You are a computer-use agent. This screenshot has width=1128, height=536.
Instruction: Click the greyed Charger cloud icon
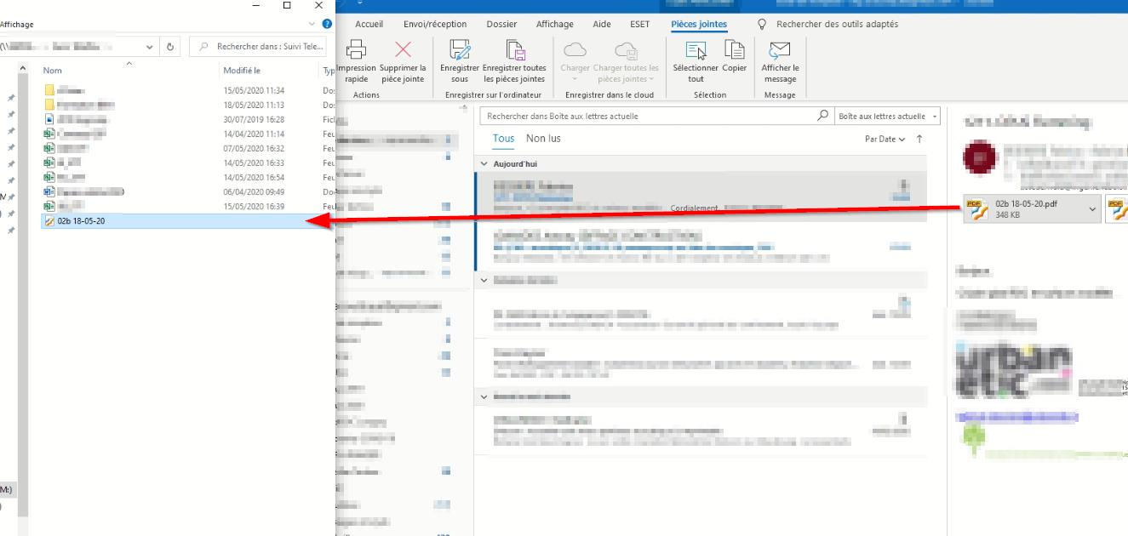click(x=575, y=50)
